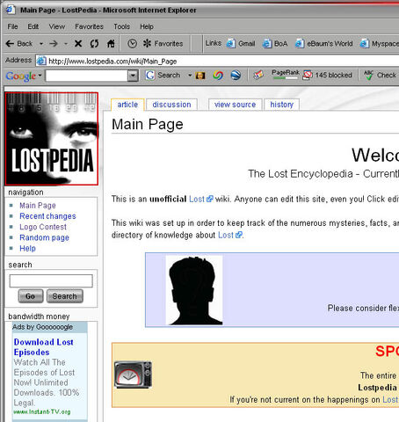Switch to the discussion tab

click(171, 105)
